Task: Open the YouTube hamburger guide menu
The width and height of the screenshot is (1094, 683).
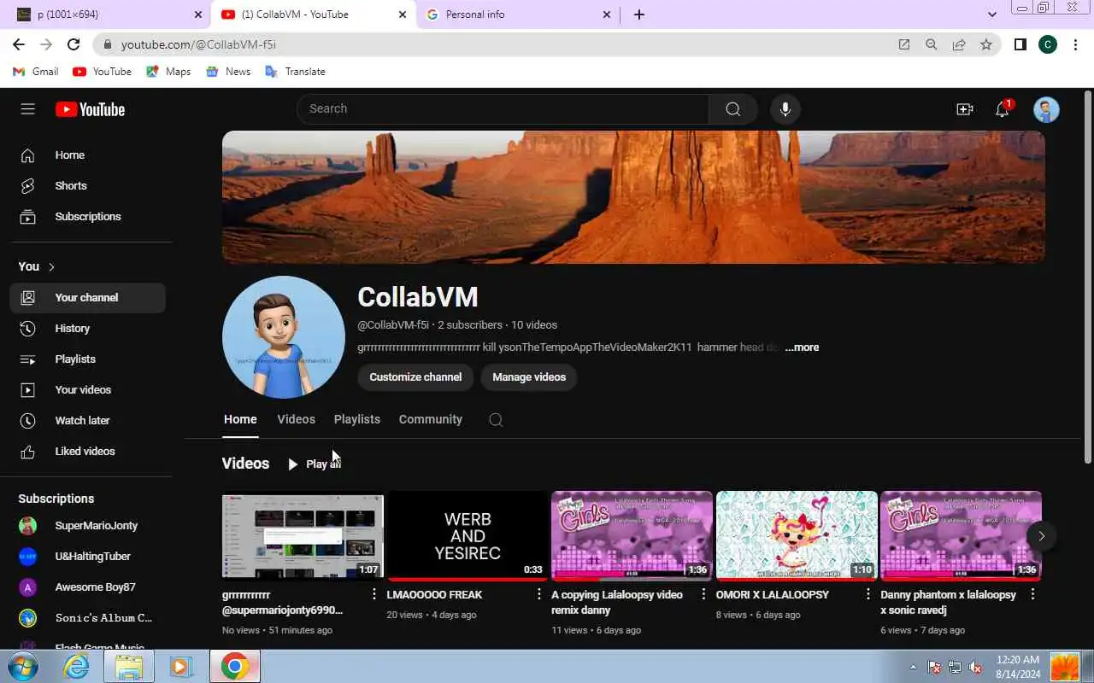Action: coord(27,109)
